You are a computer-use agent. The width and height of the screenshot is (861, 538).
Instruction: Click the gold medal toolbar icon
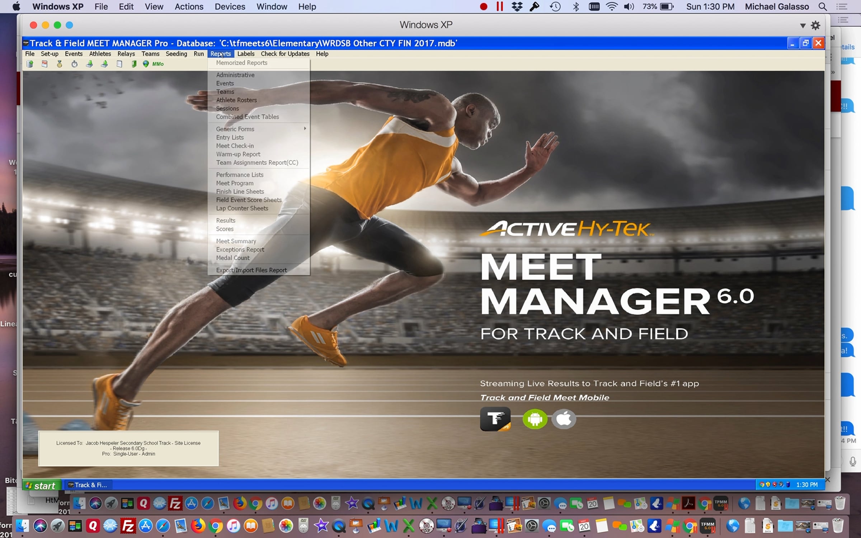[x=60, y=64]
